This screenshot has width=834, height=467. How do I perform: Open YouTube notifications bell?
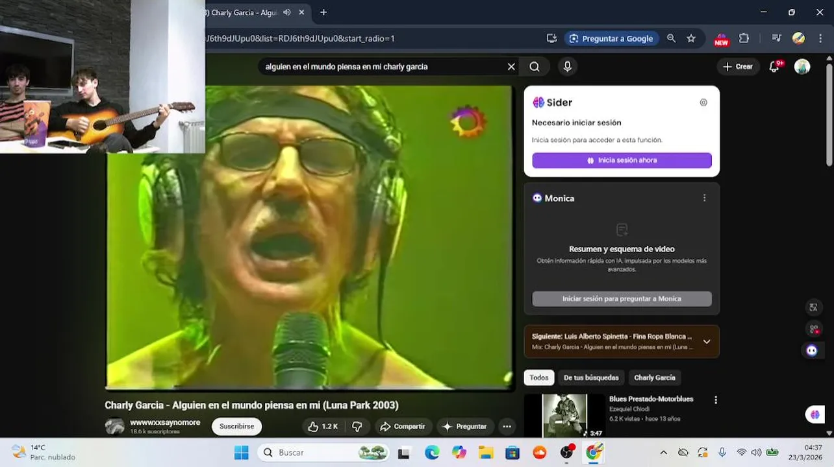point(774,67)
